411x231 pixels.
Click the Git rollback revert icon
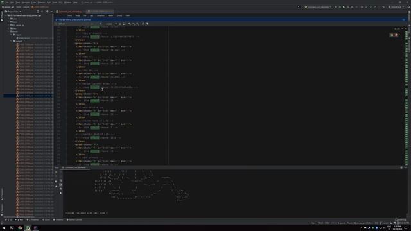click(383, 7)
